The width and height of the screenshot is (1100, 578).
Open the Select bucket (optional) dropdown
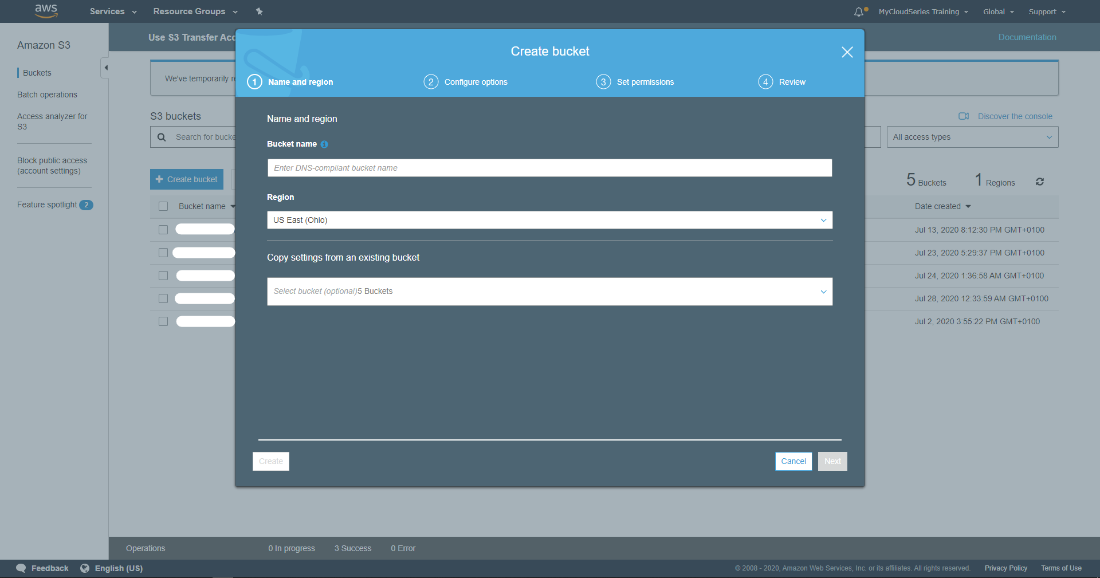click(x=549, y=292)
